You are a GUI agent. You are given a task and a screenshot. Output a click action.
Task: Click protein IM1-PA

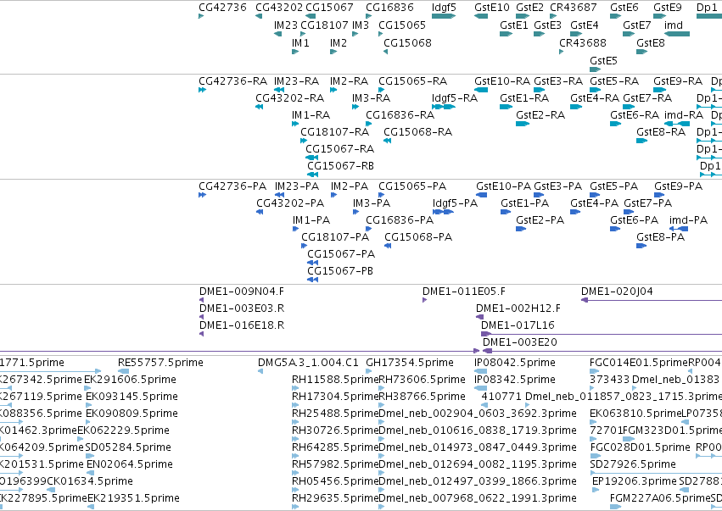pyautogui.click(x=311, y=220)
